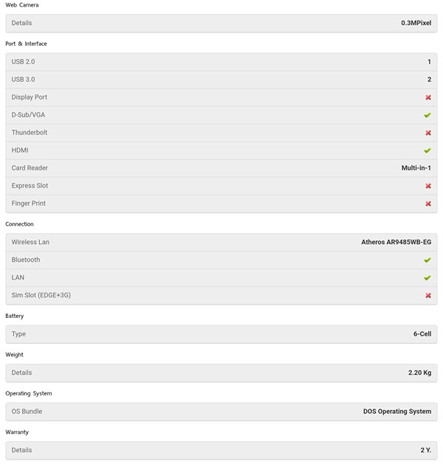This screenshot has height=467, width=443.
Task: Select the 2 Y. warranty value
Action: click(425, 449)
